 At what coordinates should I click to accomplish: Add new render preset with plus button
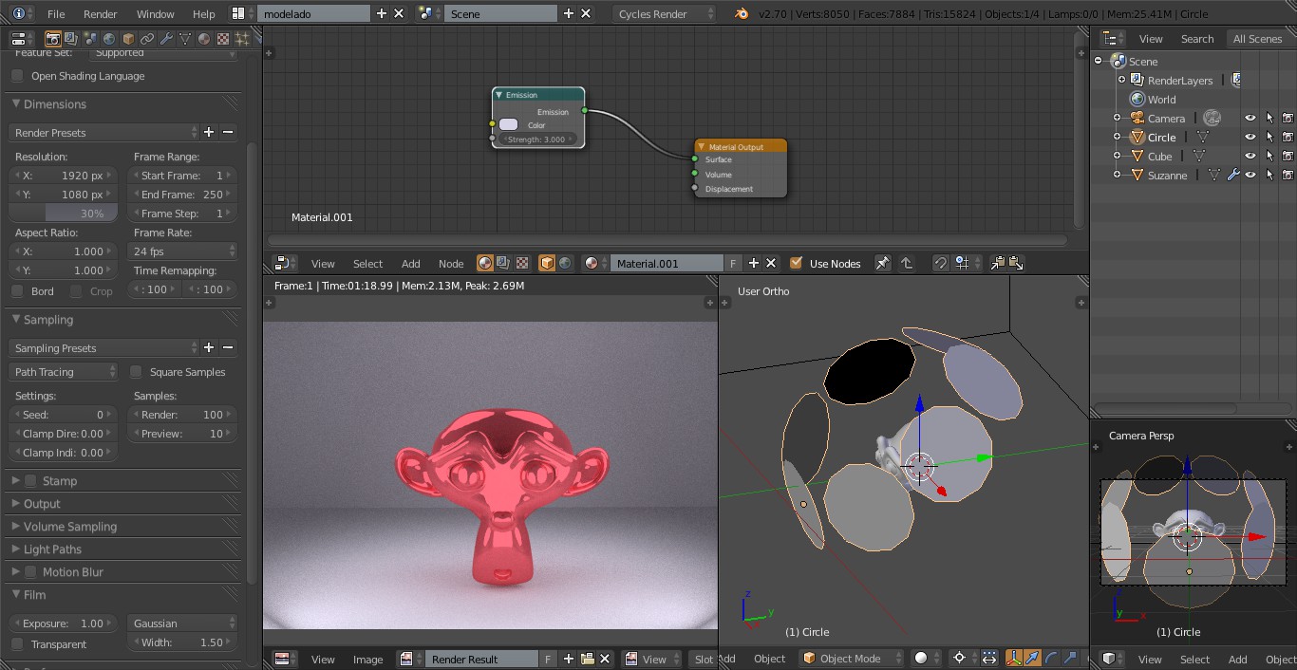pos(209,133)
